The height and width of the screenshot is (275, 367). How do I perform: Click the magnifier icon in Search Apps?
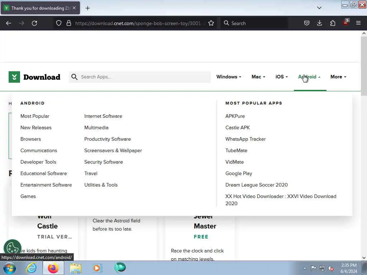tap(75, 77)
